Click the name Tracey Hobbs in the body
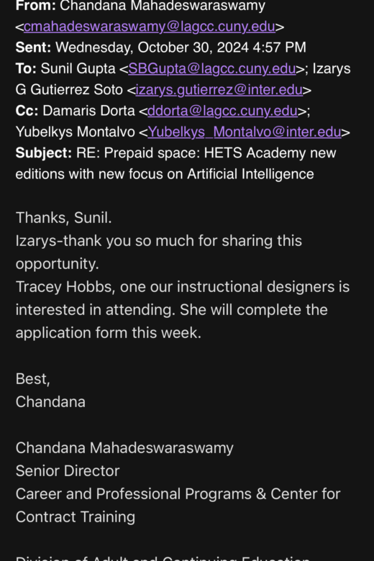374x561 pixels. click(64, 287)
